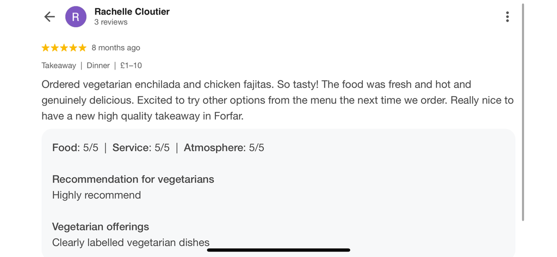Select the £1–10 price range tag
Image resolution: width=557 pixels, height=257 pixels.
131,66
